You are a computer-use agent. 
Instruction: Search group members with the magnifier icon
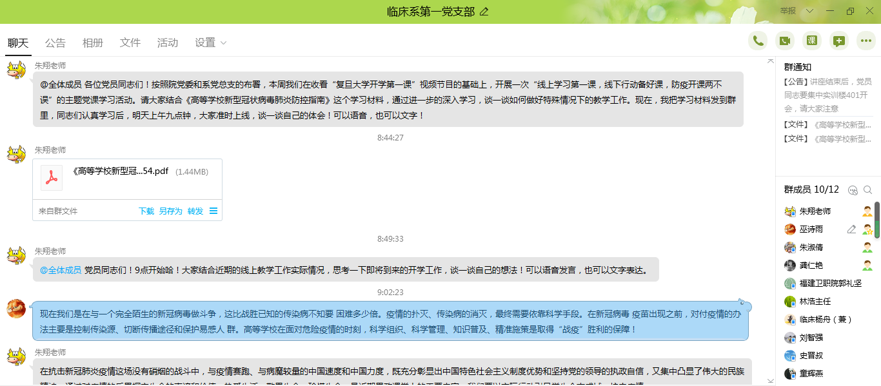pos(867,189)
